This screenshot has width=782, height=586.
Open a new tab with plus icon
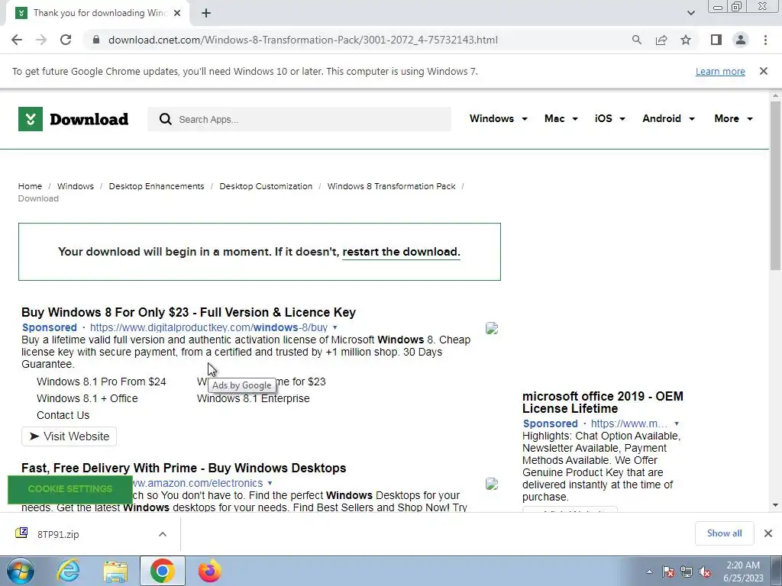pyautogui.click(x=206, y=13)
